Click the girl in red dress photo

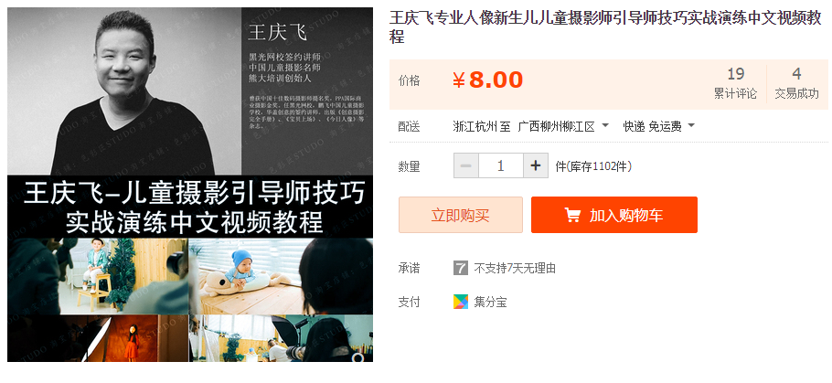coord(130,339)
